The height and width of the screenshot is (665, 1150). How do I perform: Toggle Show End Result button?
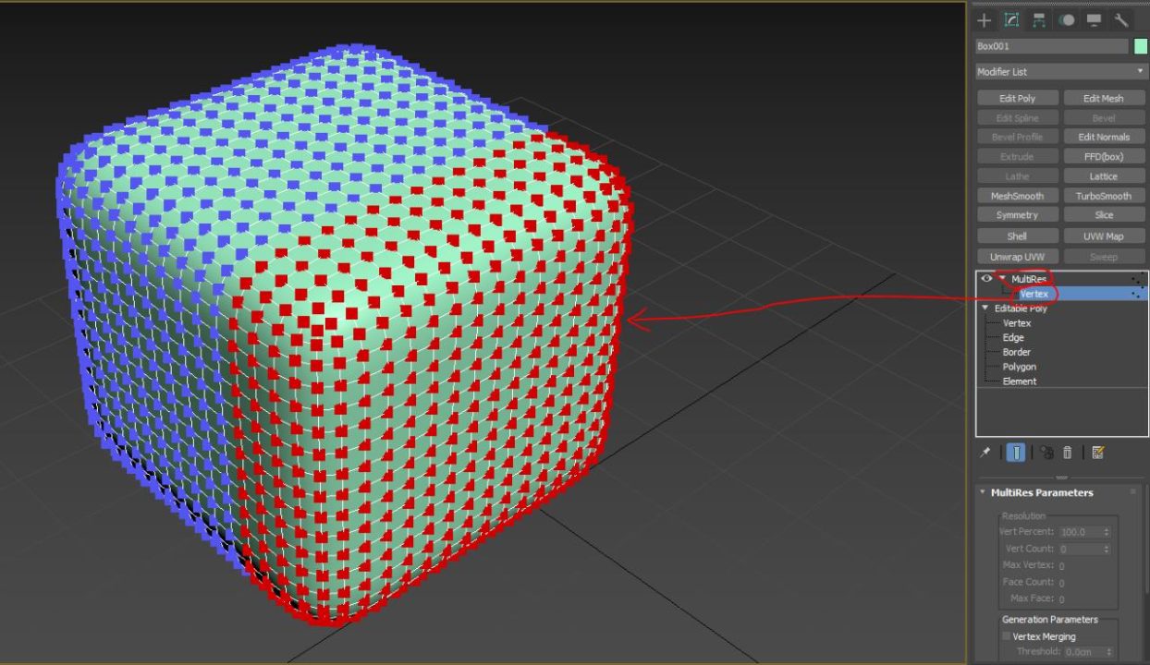click(1016, 453)
